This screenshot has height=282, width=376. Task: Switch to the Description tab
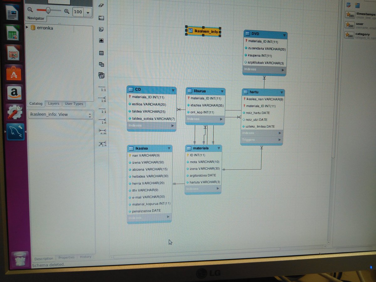point(44,259)
